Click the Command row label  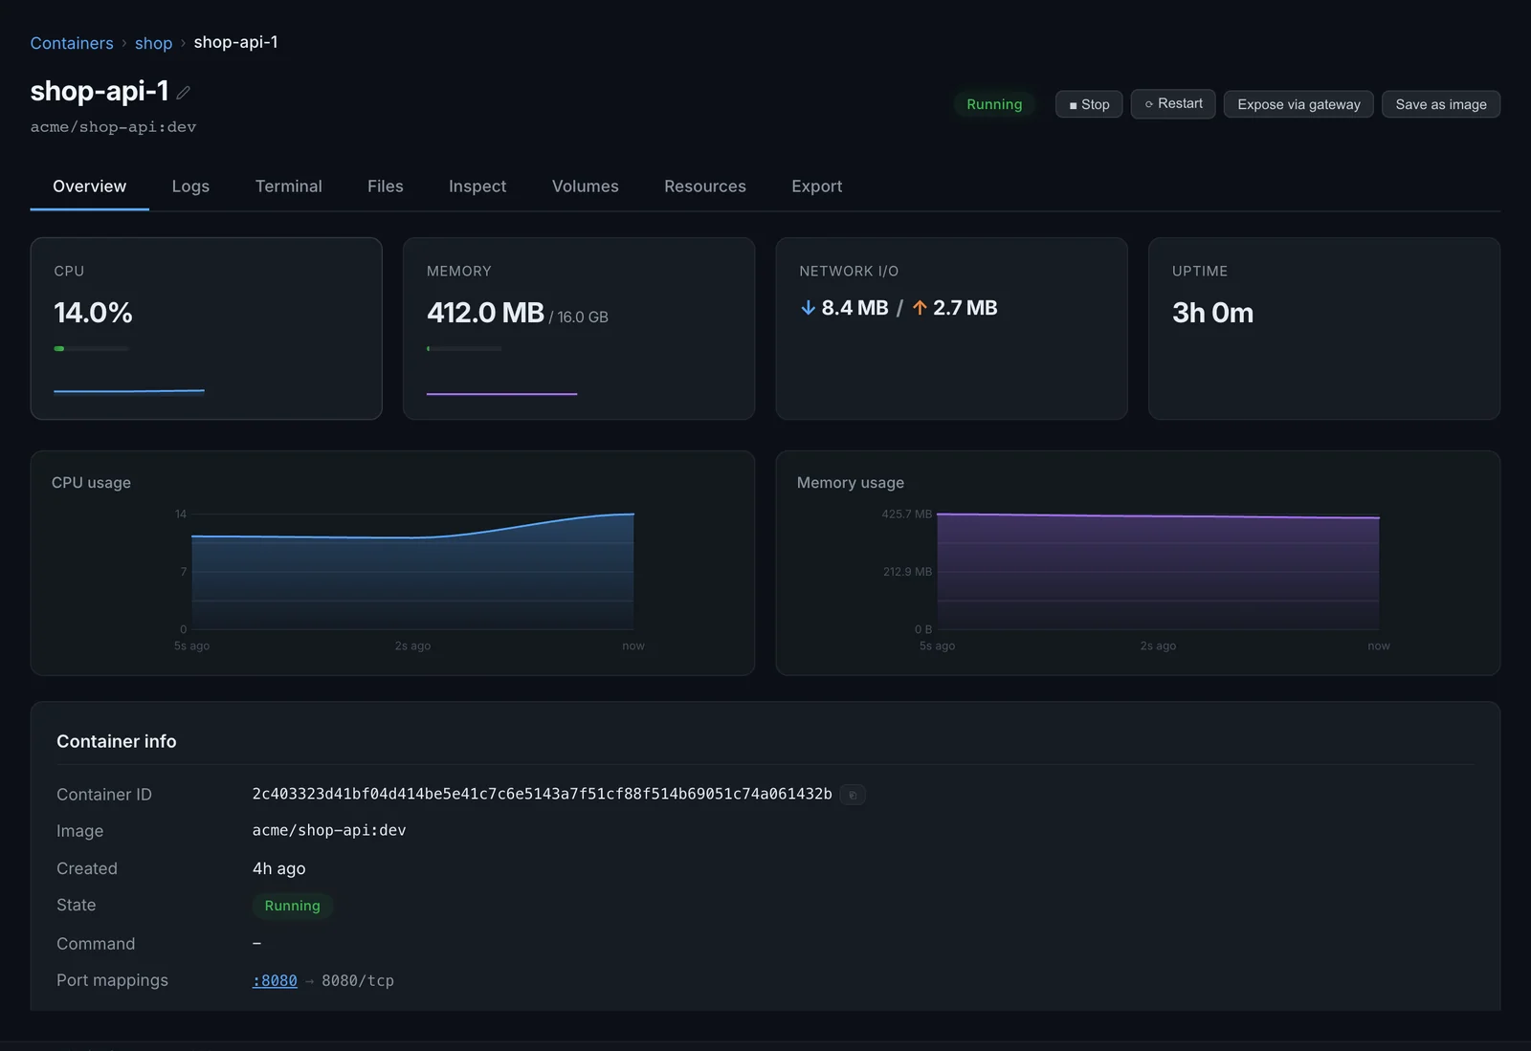coord(96,944)
